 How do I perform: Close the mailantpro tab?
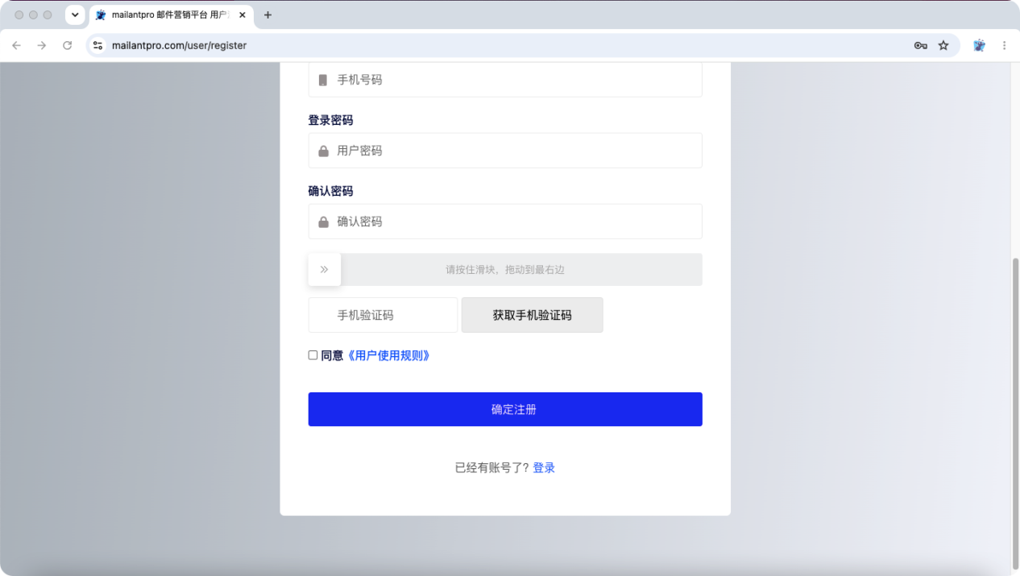[x=243, y=15]
